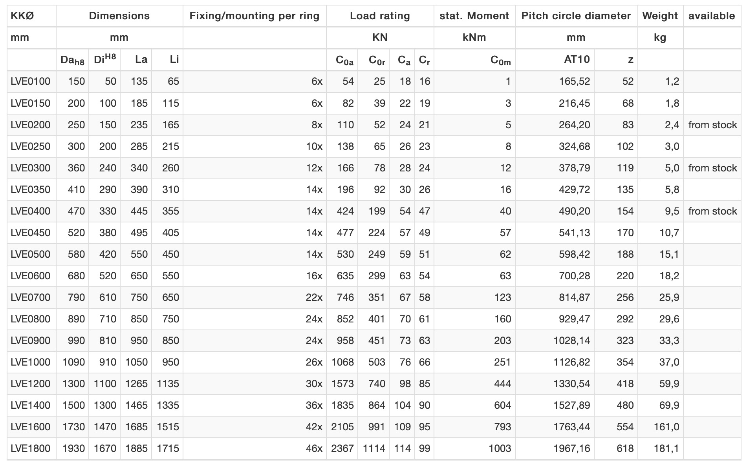
Task: Click the LVE0300 from stock cell
Action: 712,168
